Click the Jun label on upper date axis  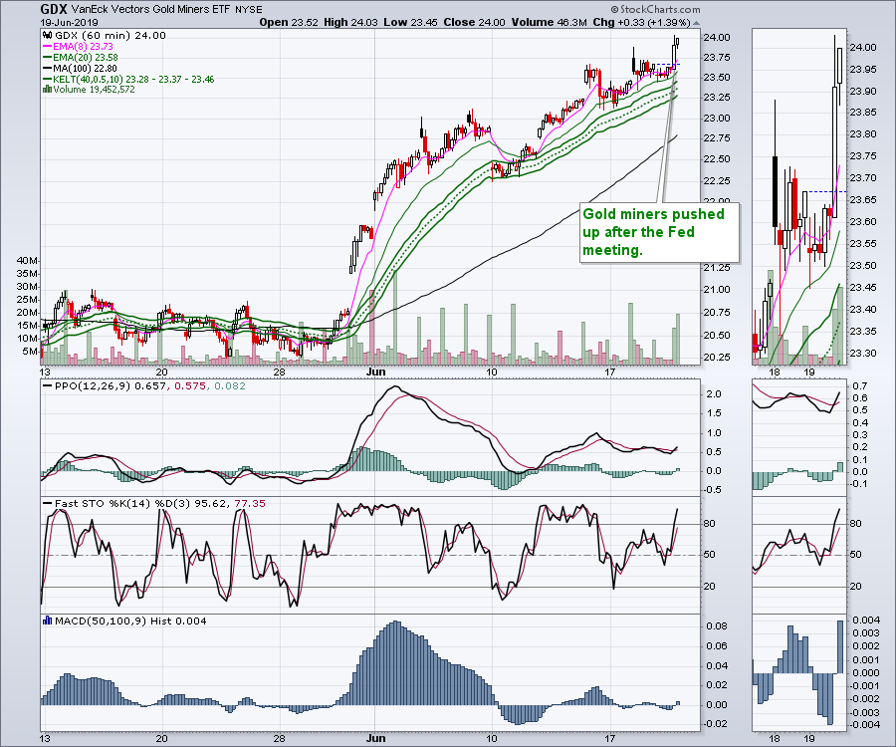click(375, 373)
